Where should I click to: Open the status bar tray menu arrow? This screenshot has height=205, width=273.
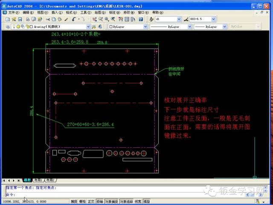coord(264,202)
